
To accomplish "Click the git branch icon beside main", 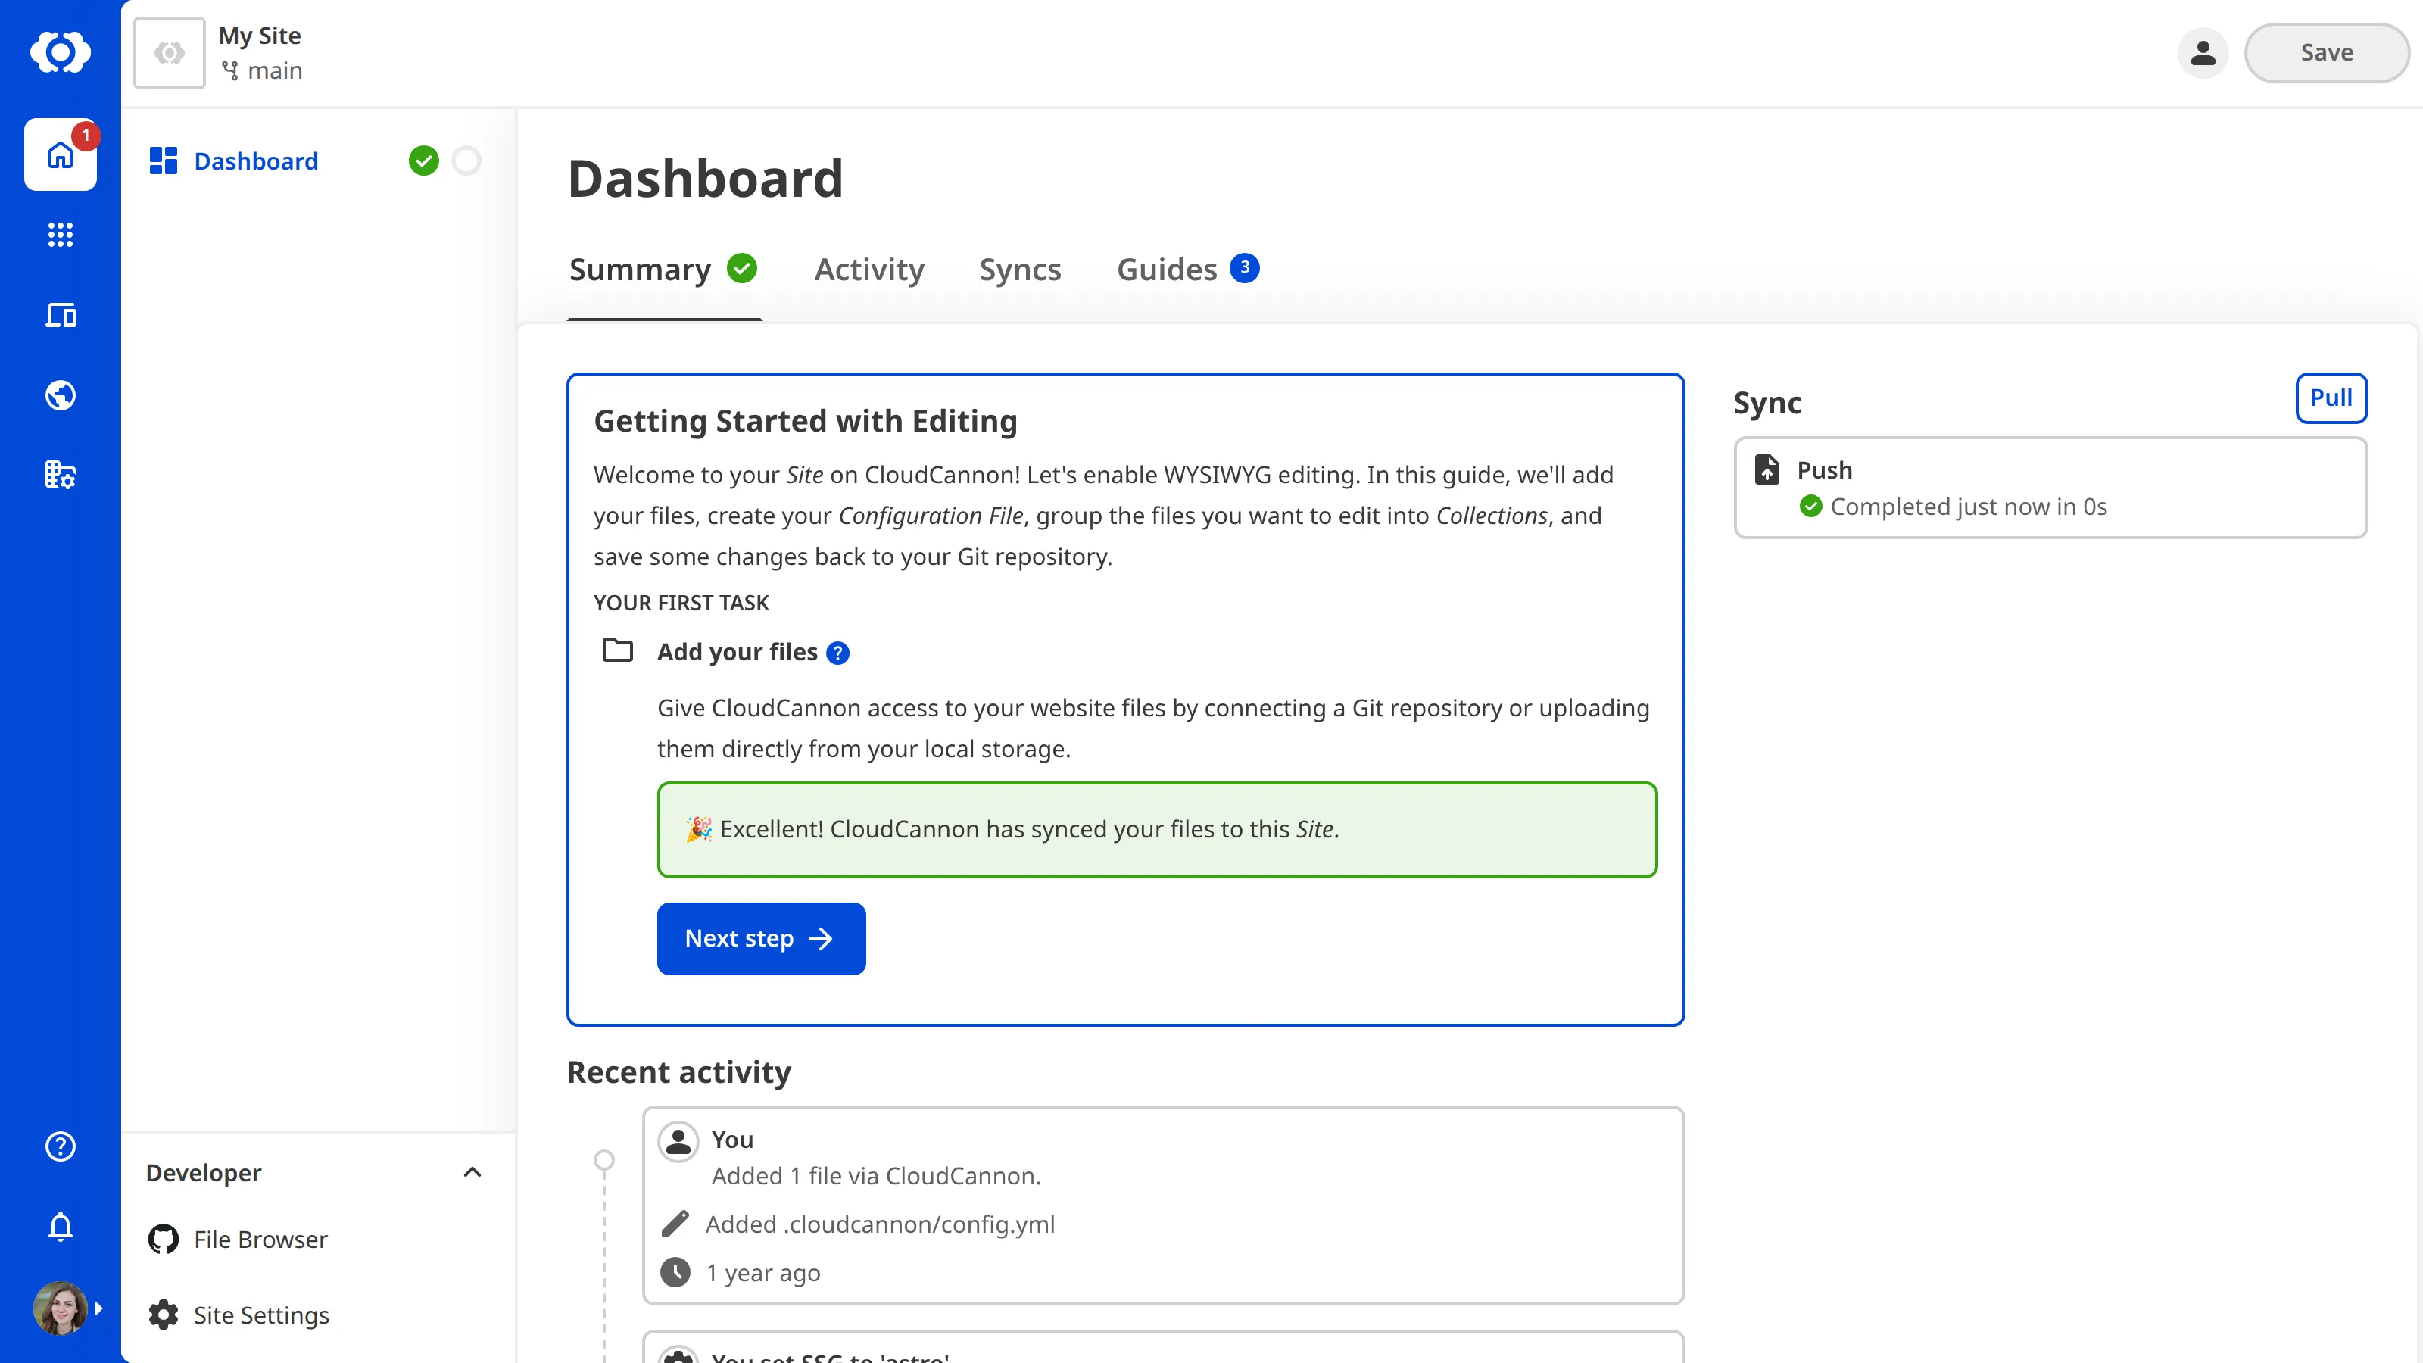I will 229,70.
